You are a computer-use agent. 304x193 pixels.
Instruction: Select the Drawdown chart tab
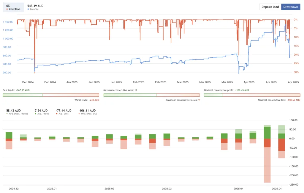point(291,7)
